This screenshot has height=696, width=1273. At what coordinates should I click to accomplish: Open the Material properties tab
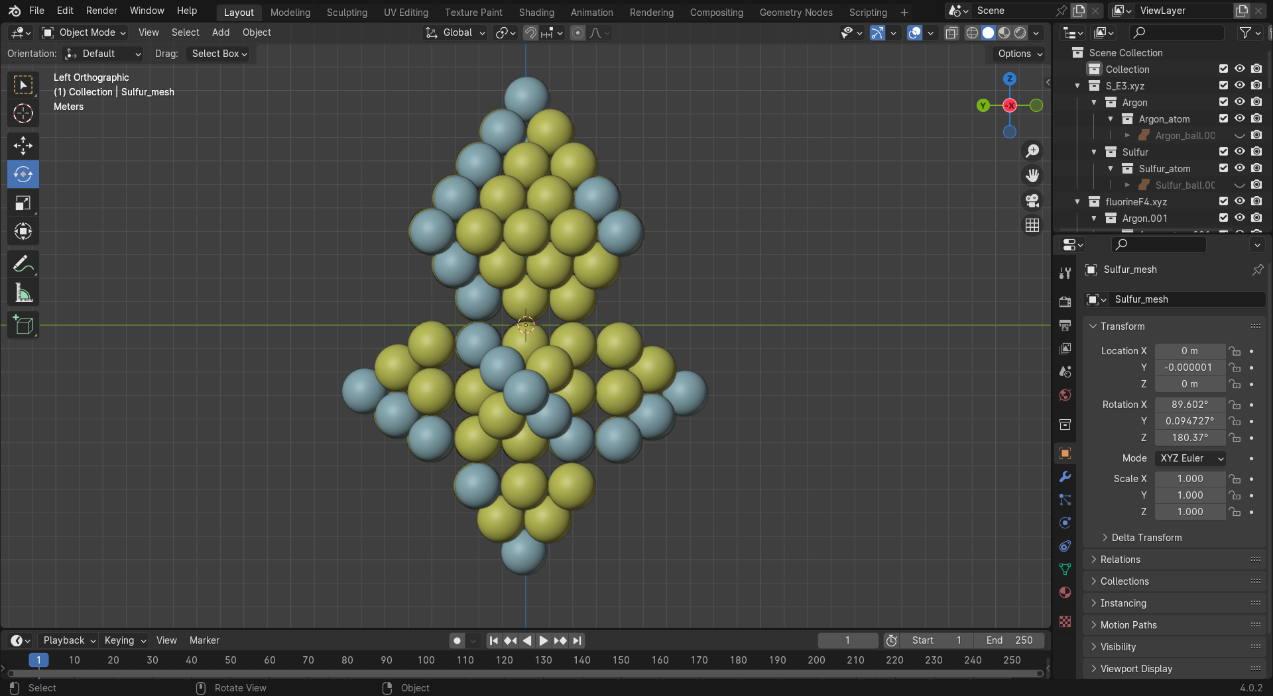(x=1065, y=593)
